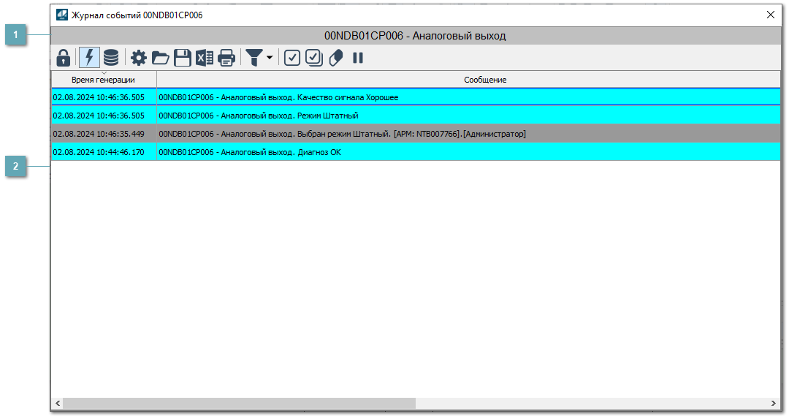
Task: Click the double checkmark acknowledge-all icon
Action: pyautogui.click(x=314, y=58)
